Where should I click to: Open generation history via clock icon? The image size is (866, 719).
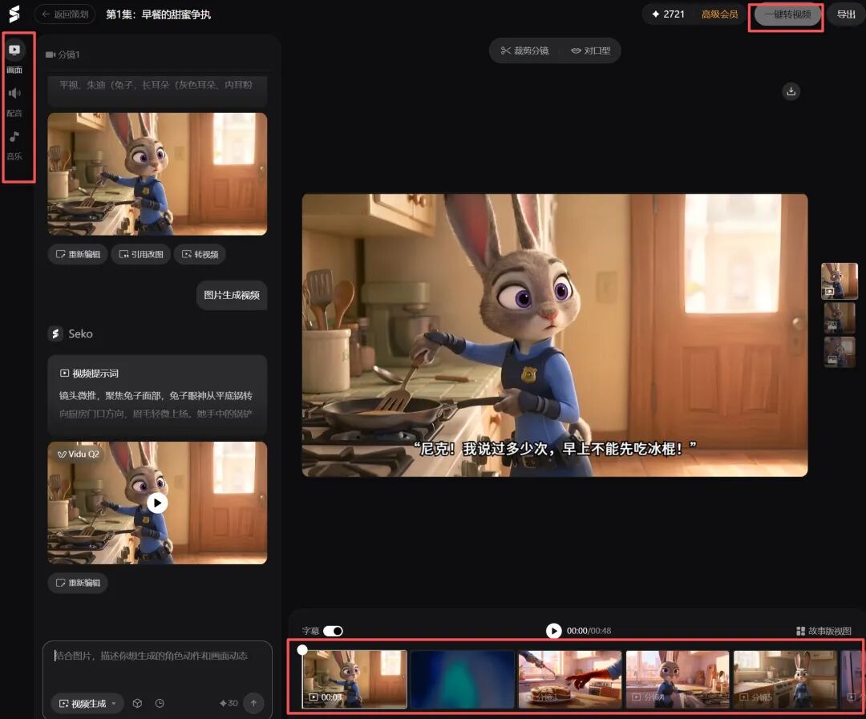pyautogui.click(x=160, y=703)
